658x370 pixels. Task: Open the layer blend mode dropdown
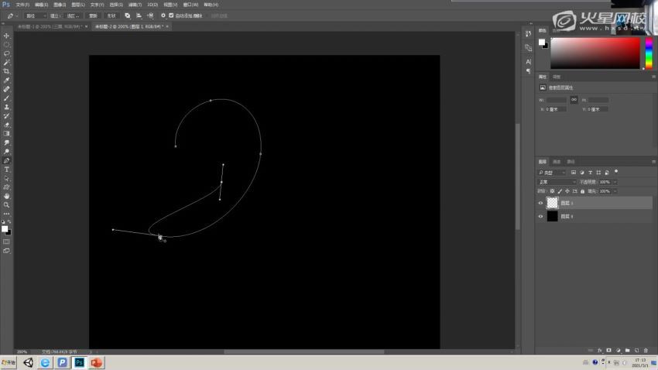pos(556,182)
